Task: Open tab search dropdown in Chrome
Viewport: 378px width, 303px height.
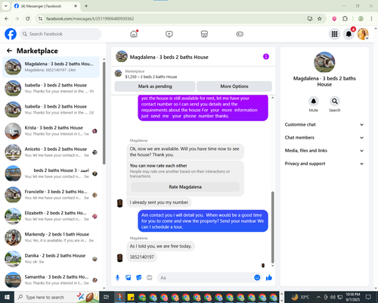Action: point(5,6)
